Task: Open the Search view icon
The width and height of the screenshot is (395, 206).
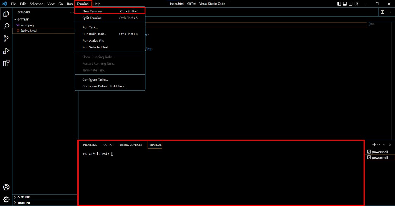Action: point(6,26)
